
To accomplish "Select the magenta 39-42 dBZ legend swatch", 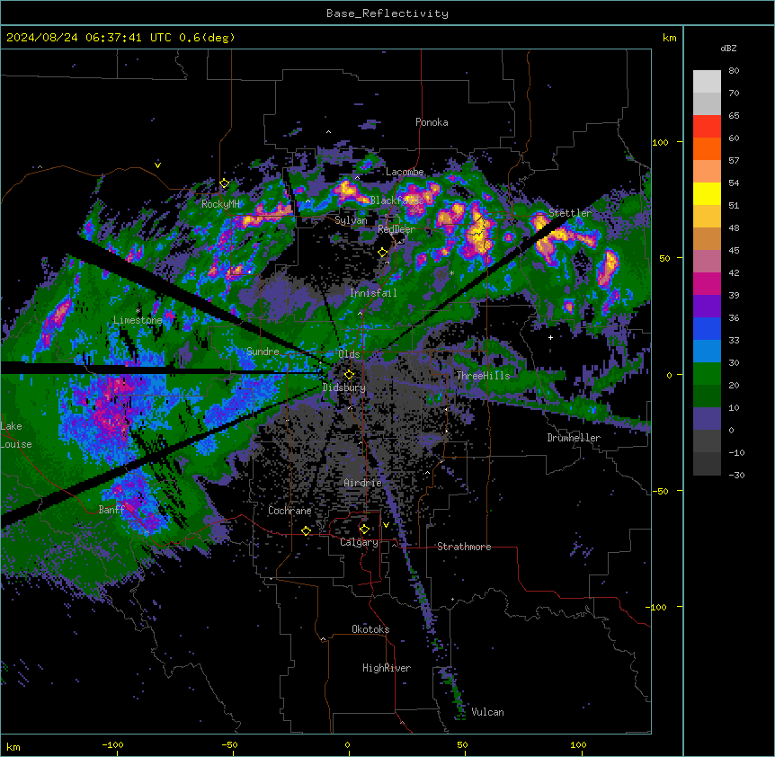I will coord(707,283).
